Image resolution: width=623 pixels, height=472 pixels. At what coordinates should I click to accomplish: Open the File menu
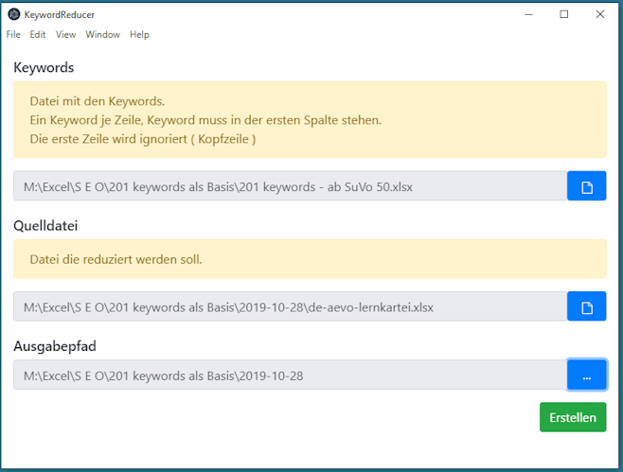tap(13, 35)
